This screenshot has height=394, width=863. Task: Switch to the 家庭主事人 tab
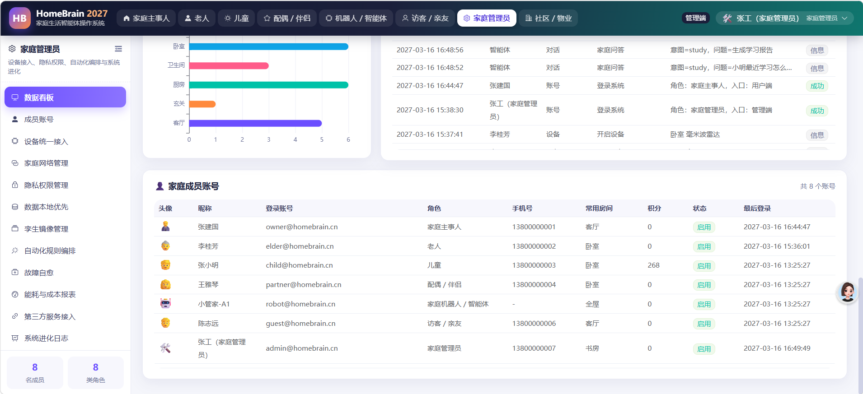click(146, 18)
